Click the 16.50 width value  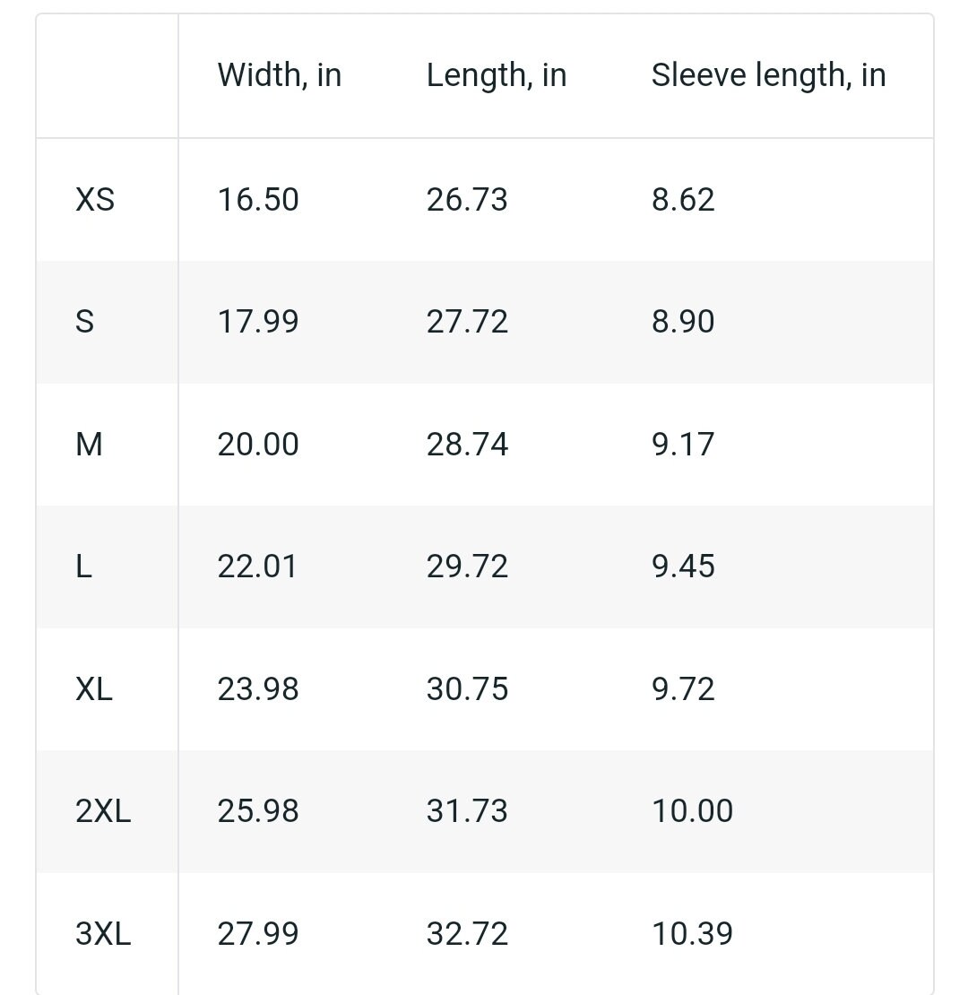click(257, 200)
